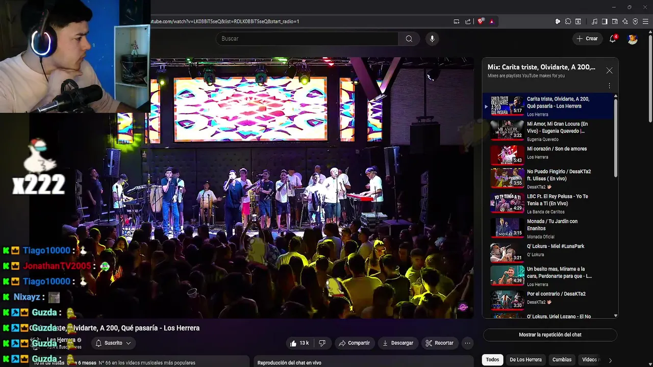Click Mostrar la repetición del chat
The height and width of the screenshot is (367, 653).
click(x=550, y=335)
